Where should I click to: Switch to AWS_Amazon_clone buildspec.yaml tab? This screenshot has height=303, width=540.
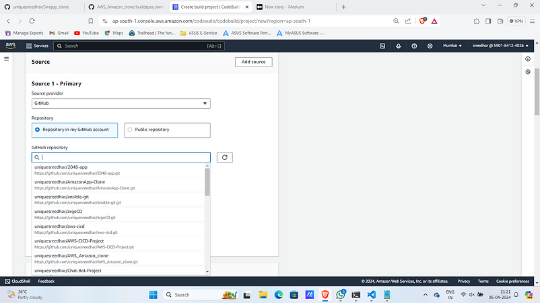pos(127,7)
